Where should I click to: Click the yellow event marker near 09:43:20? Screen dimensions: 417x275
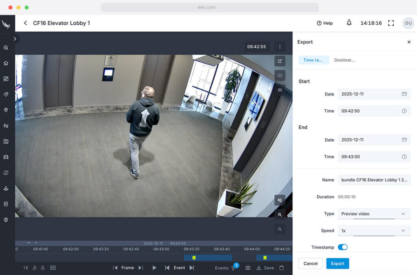[x=194, y=258]
